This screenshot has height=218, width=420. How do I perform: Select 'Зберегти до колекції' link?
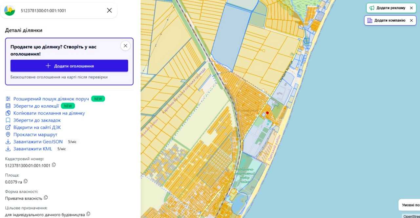36,106
